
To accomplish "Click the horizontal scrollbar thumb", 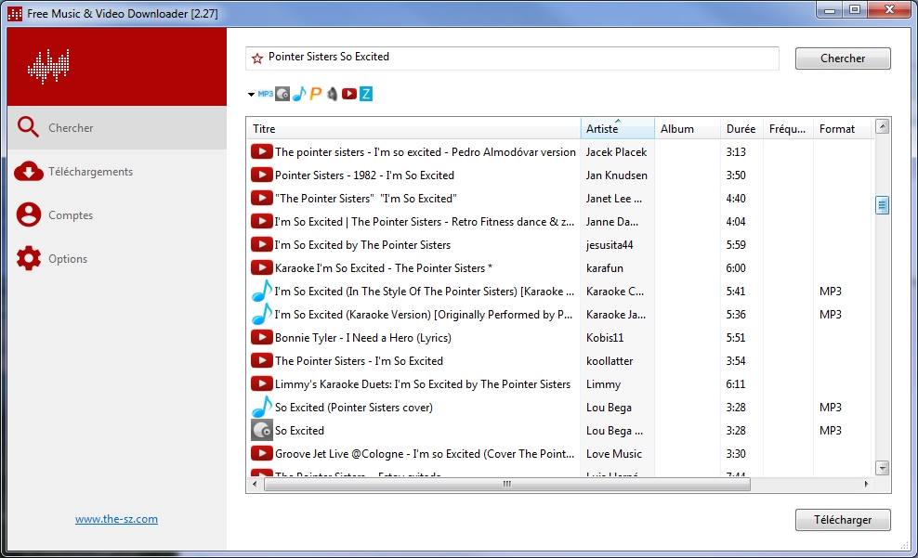I will [x=507, y=484].
